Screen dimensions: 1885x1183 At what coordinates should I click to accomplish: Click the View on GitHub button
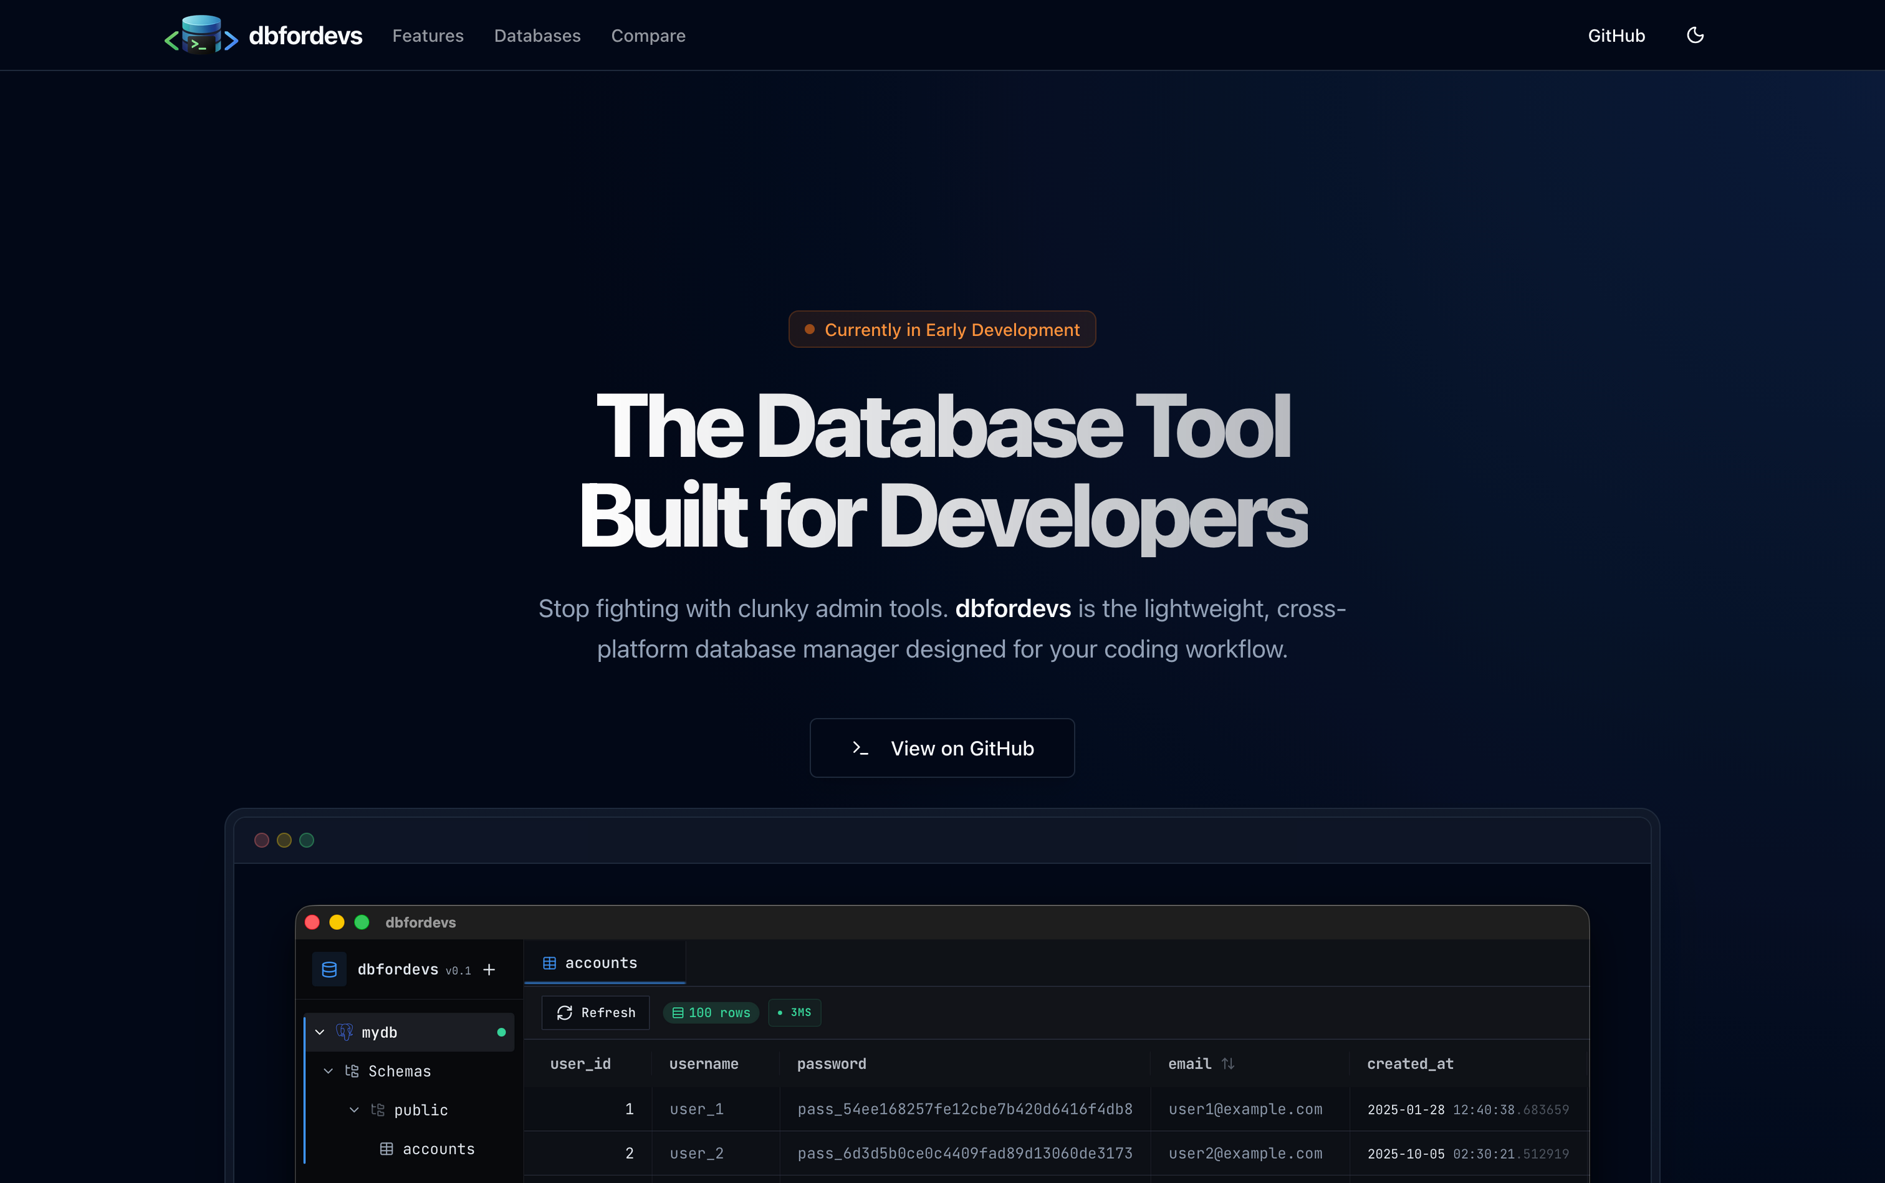[x=941, y=748]
